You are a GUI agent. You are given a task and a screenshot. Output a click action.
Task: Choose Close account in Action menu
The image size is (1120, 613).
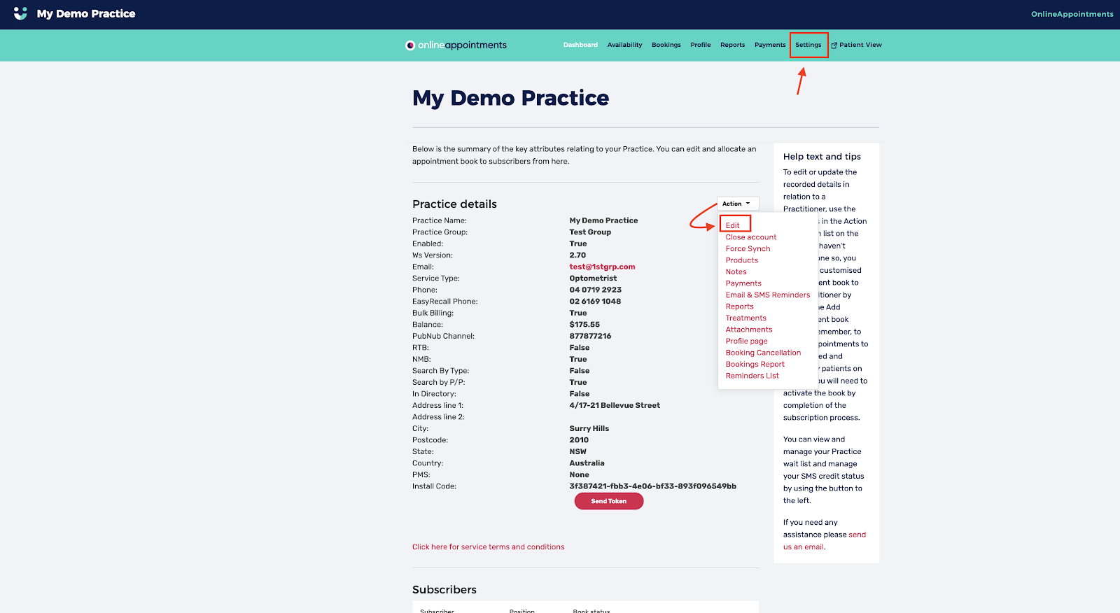[750, 237]
